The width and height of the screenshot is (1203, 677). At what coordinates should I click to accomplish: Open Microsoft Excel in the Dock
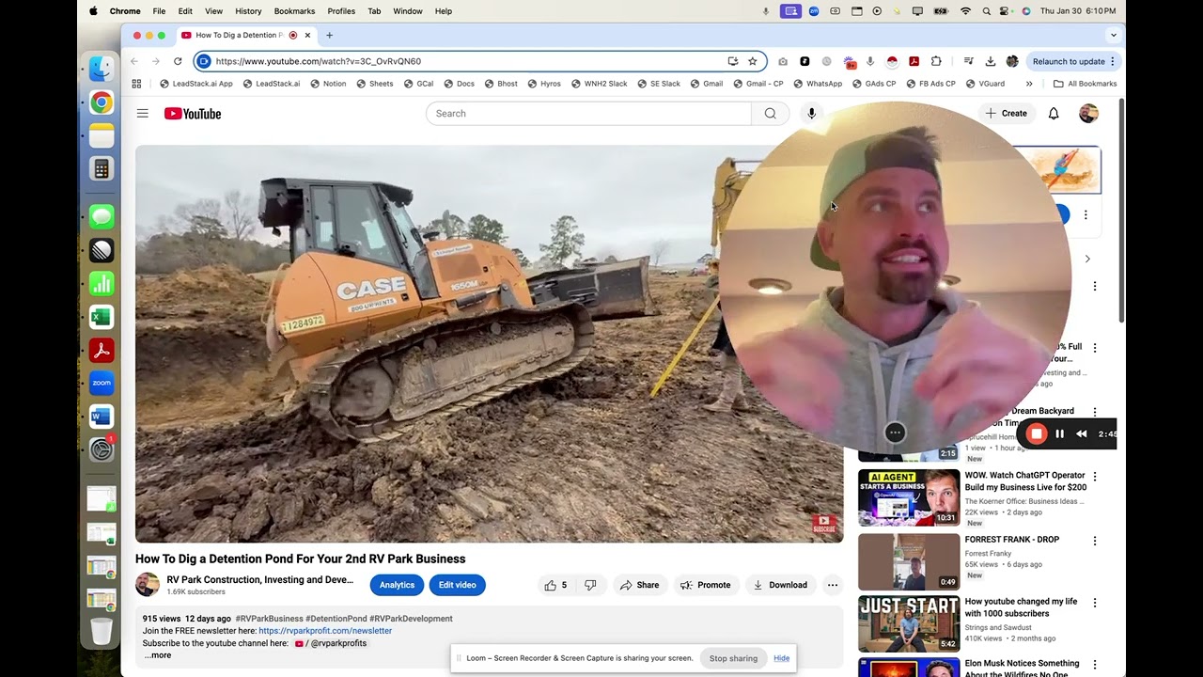point(102,318)
